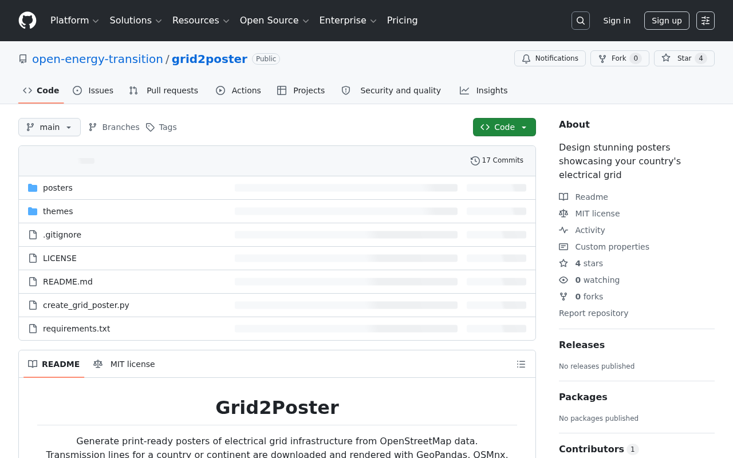Screen dimensions: 733x458
Task: Switch to the Issues tab
Action: 93,90
